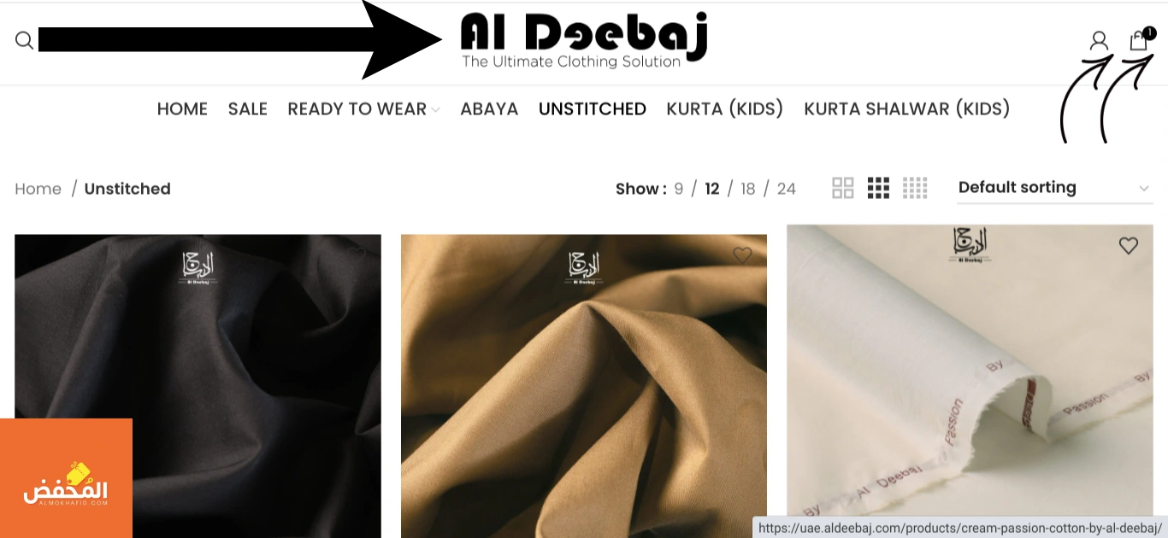Switch to three-column grid view
The height and width of the screenshot is (538, 1168).
(878, 188)
